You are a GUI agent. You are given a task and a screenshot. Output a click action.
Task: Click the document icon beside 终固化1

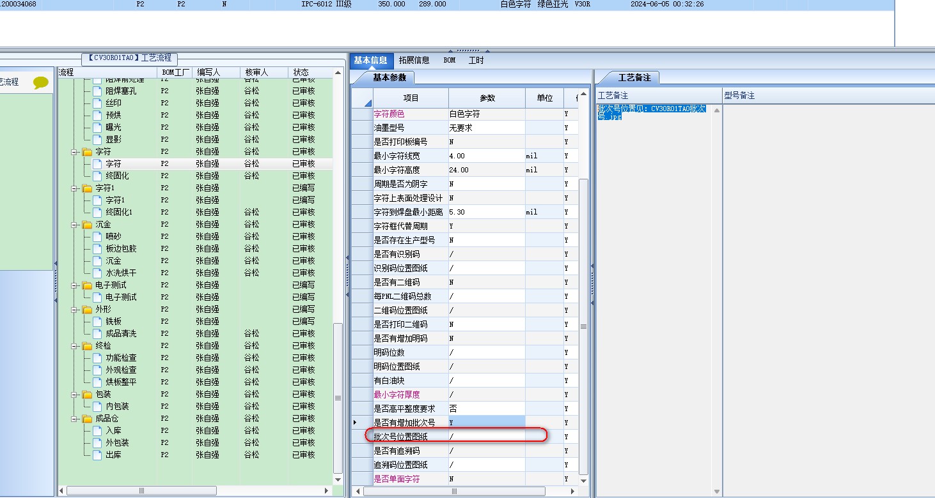[x=97, y=213]
